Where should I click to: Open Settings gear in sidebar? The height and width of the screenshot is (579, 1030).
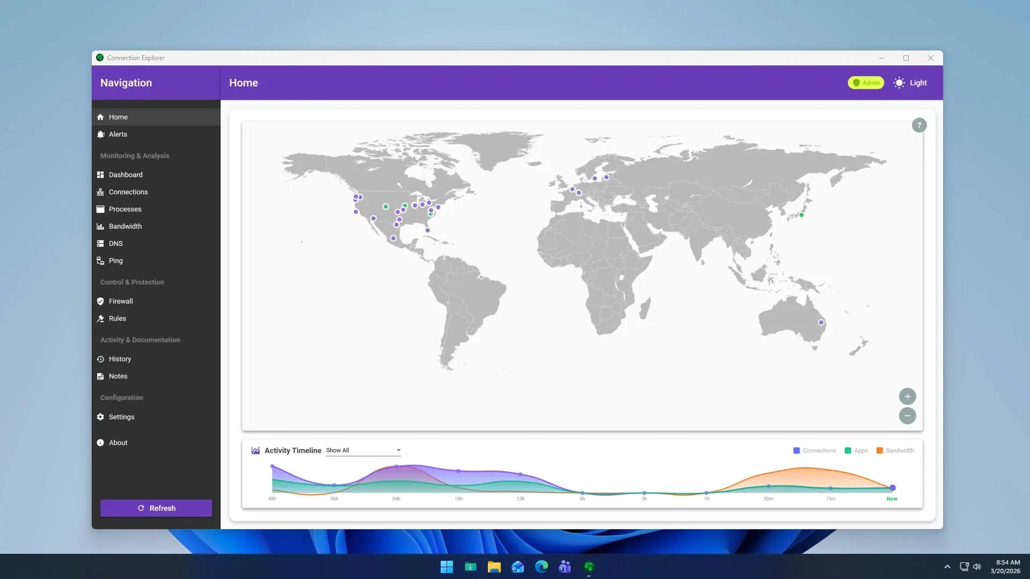100,417
